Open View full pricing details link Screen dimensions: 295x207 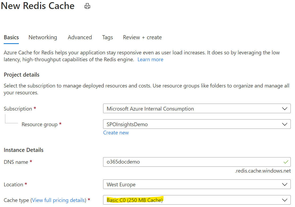(x=58, y=200)
